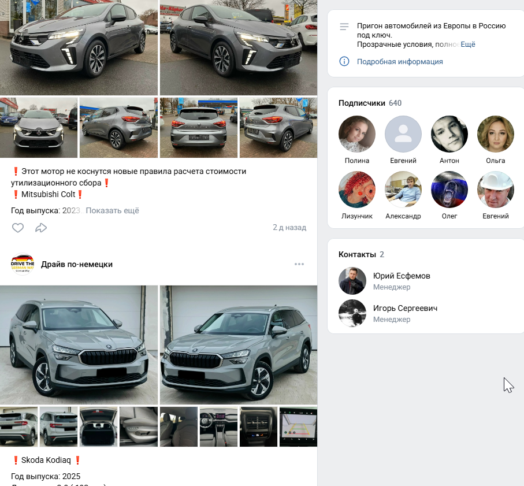
Task: Open the Евгений avatar wearing a white helmet
Action: tap(495, 190)
